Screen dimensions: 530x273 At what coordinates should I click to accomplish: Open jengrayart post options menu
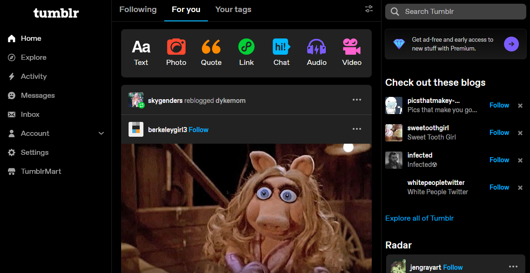tap(513, 266)
